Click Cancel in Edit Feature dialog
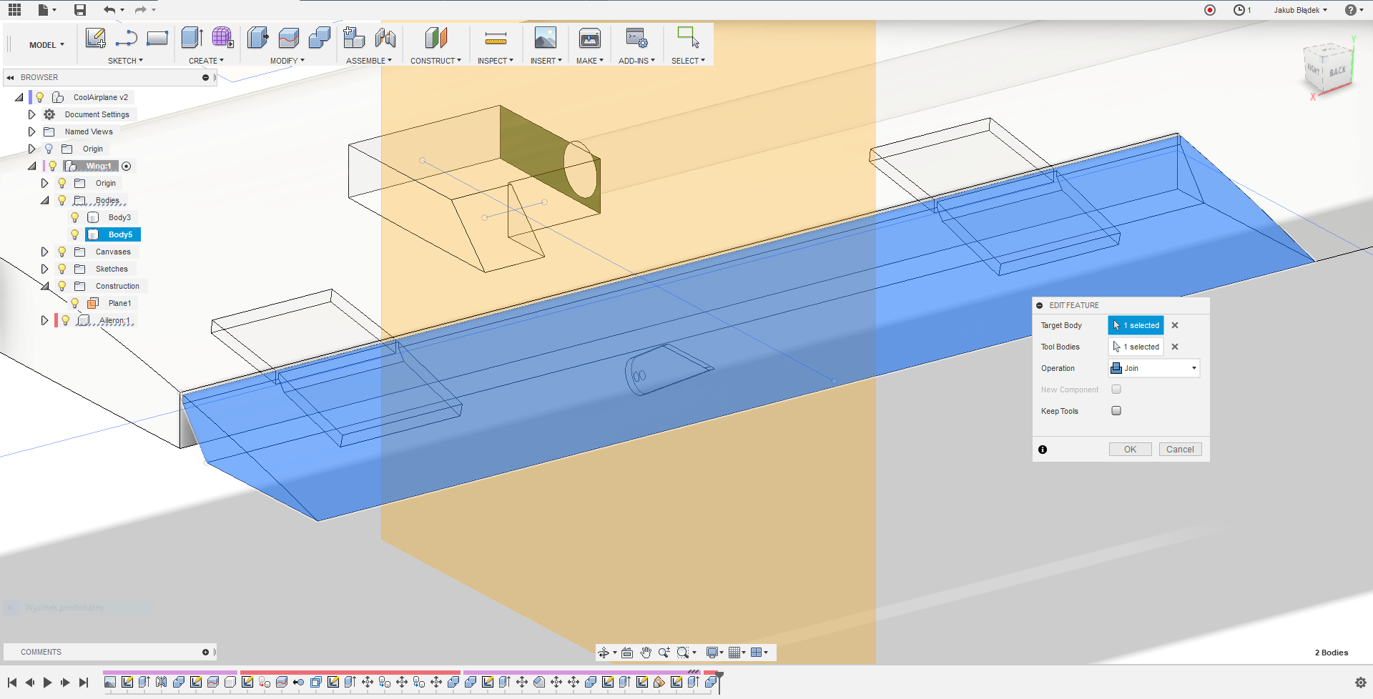Image resolution: width=1373 pixels, height=699 pixels. (1180, 450)
